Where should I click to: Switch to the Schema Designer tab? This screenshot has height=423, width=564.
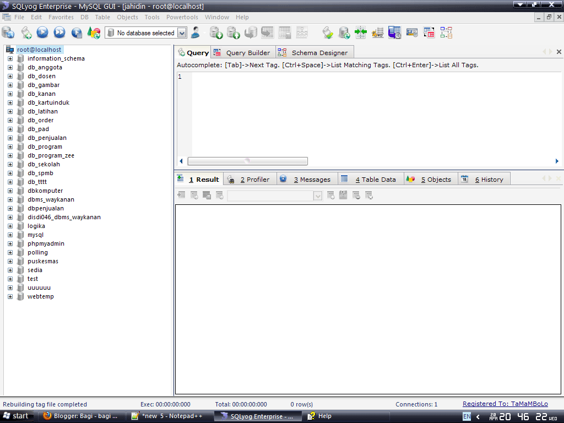coord(314,52)
